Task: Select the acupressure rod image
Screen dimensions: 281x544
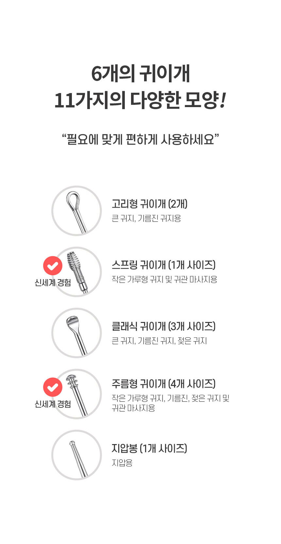Action: [77, 455]
